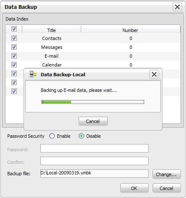Uncheck the E-mail checkbox
Image resolution: width=186 pixels, height=198 pixels.
pos(14,56)
